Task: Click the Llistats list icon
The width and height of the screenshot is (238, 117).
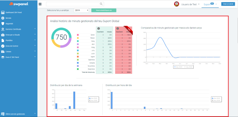Action: pos(3,52)
